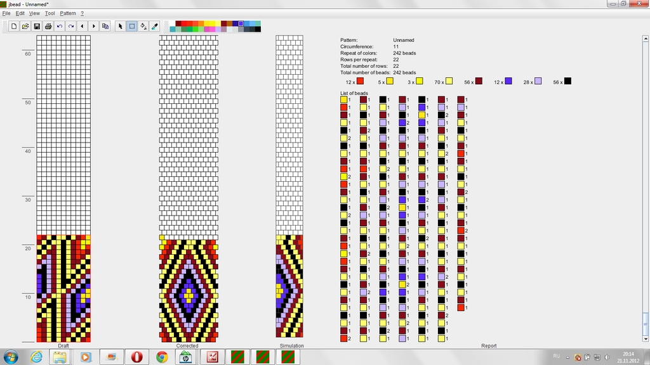Viewport: 650px width, 365px height.
Task: Open a pattern with the folder icon
Action: (x=25, y=27)
